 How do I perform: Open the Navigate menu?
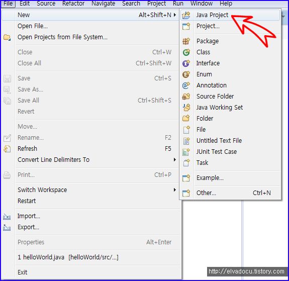(103, 4)
